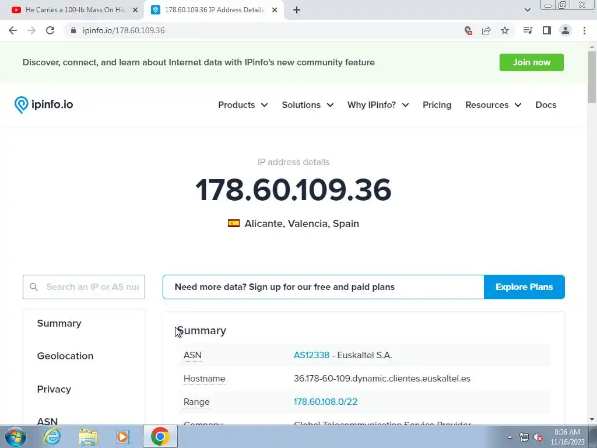Open the File Explorer taskbar icon

[88, 436]
